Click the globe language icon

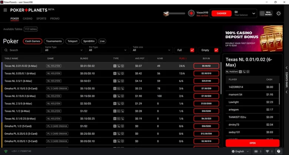tap(233, 151)
